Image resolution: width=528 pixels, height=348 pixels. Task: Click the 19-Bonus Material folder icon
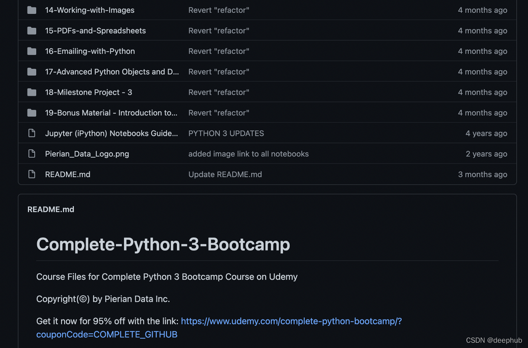(x=32, y=113)
